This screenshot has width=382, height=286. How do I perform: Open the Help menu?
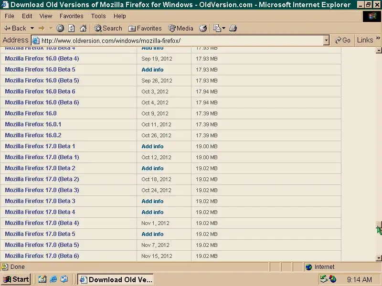pyautogui.click(x=120, y=16)
